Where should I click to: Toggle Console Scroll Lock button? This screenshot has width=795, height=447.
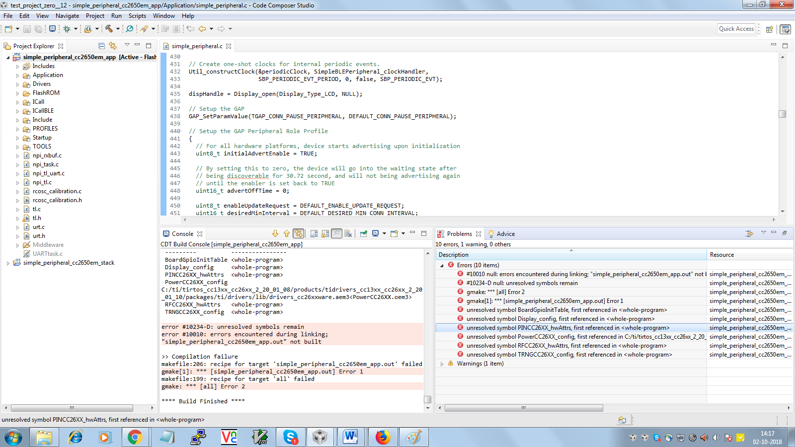coord(325,233)
